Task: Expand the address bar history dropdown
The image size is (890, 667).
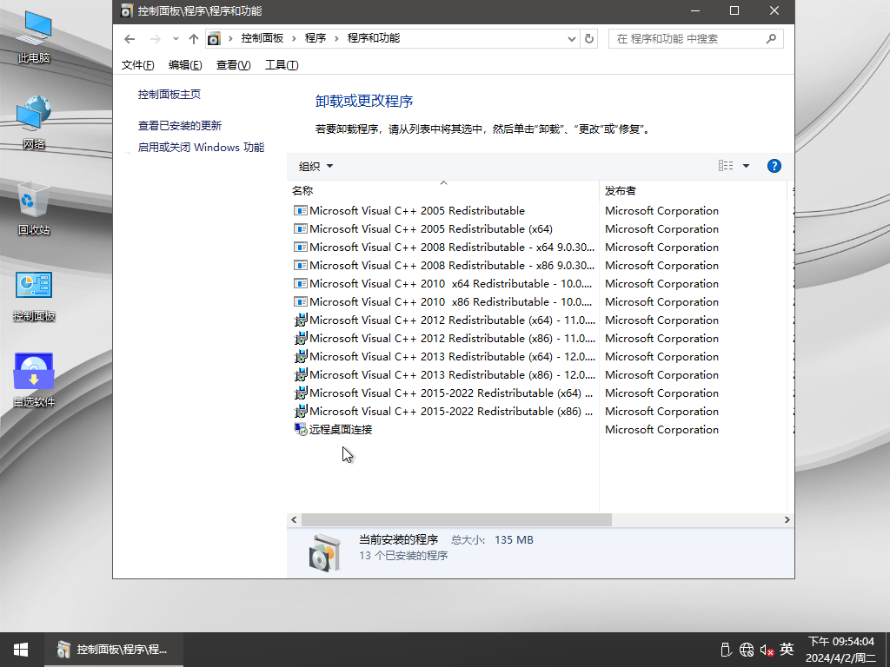Action: (x=571, y=39)
